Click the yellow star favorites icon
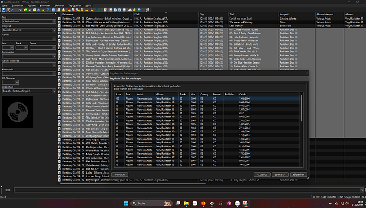 pyautogui.click(x=43, y=10)
